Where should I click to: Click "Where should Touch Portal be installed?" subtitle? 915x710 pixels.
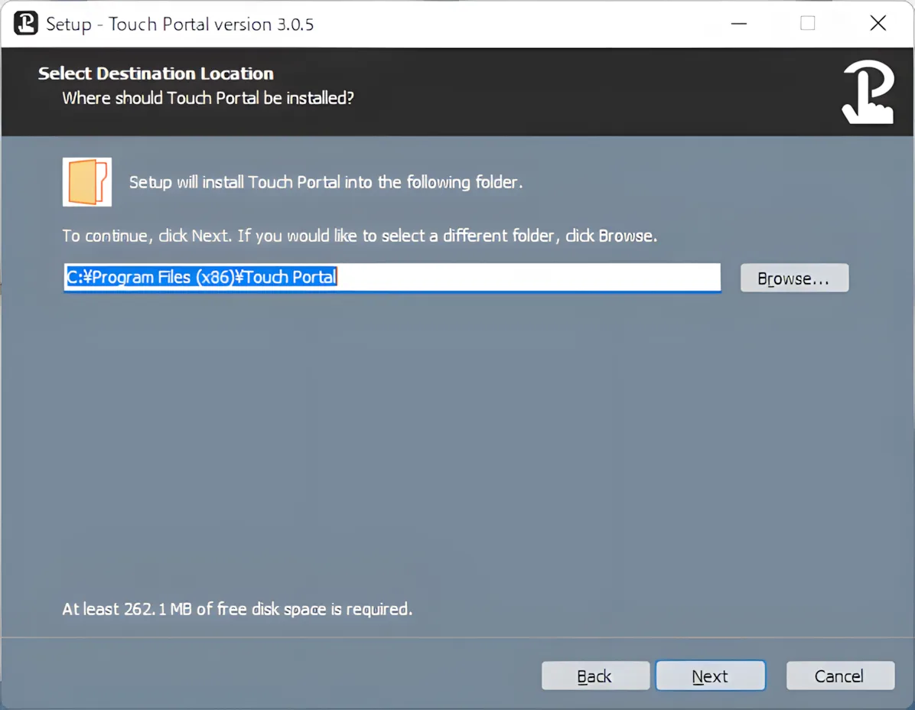[x=207, y=98]
